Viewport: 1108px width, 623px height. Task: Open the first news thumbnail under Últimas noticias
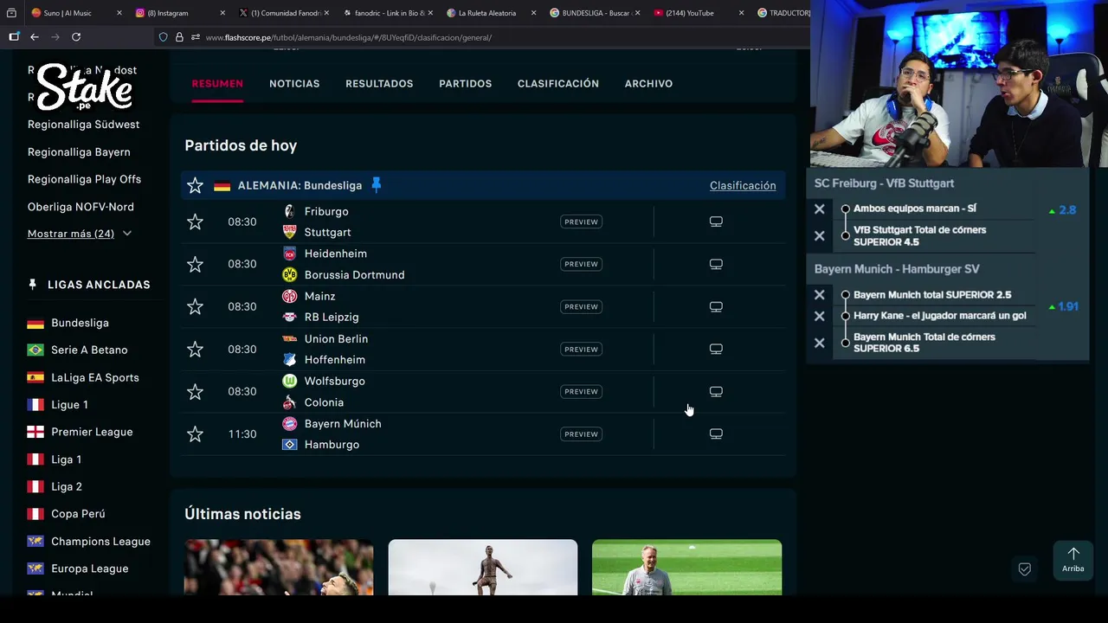click(279, 568)
